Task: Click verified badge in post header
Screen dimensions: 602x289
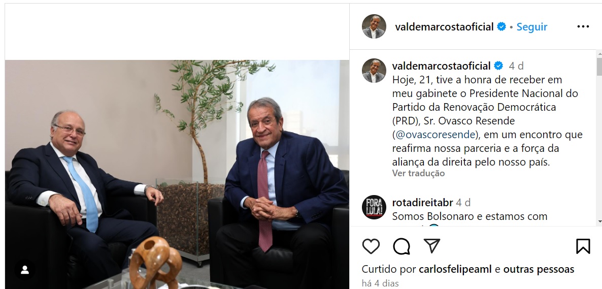Action: (501, 26)
